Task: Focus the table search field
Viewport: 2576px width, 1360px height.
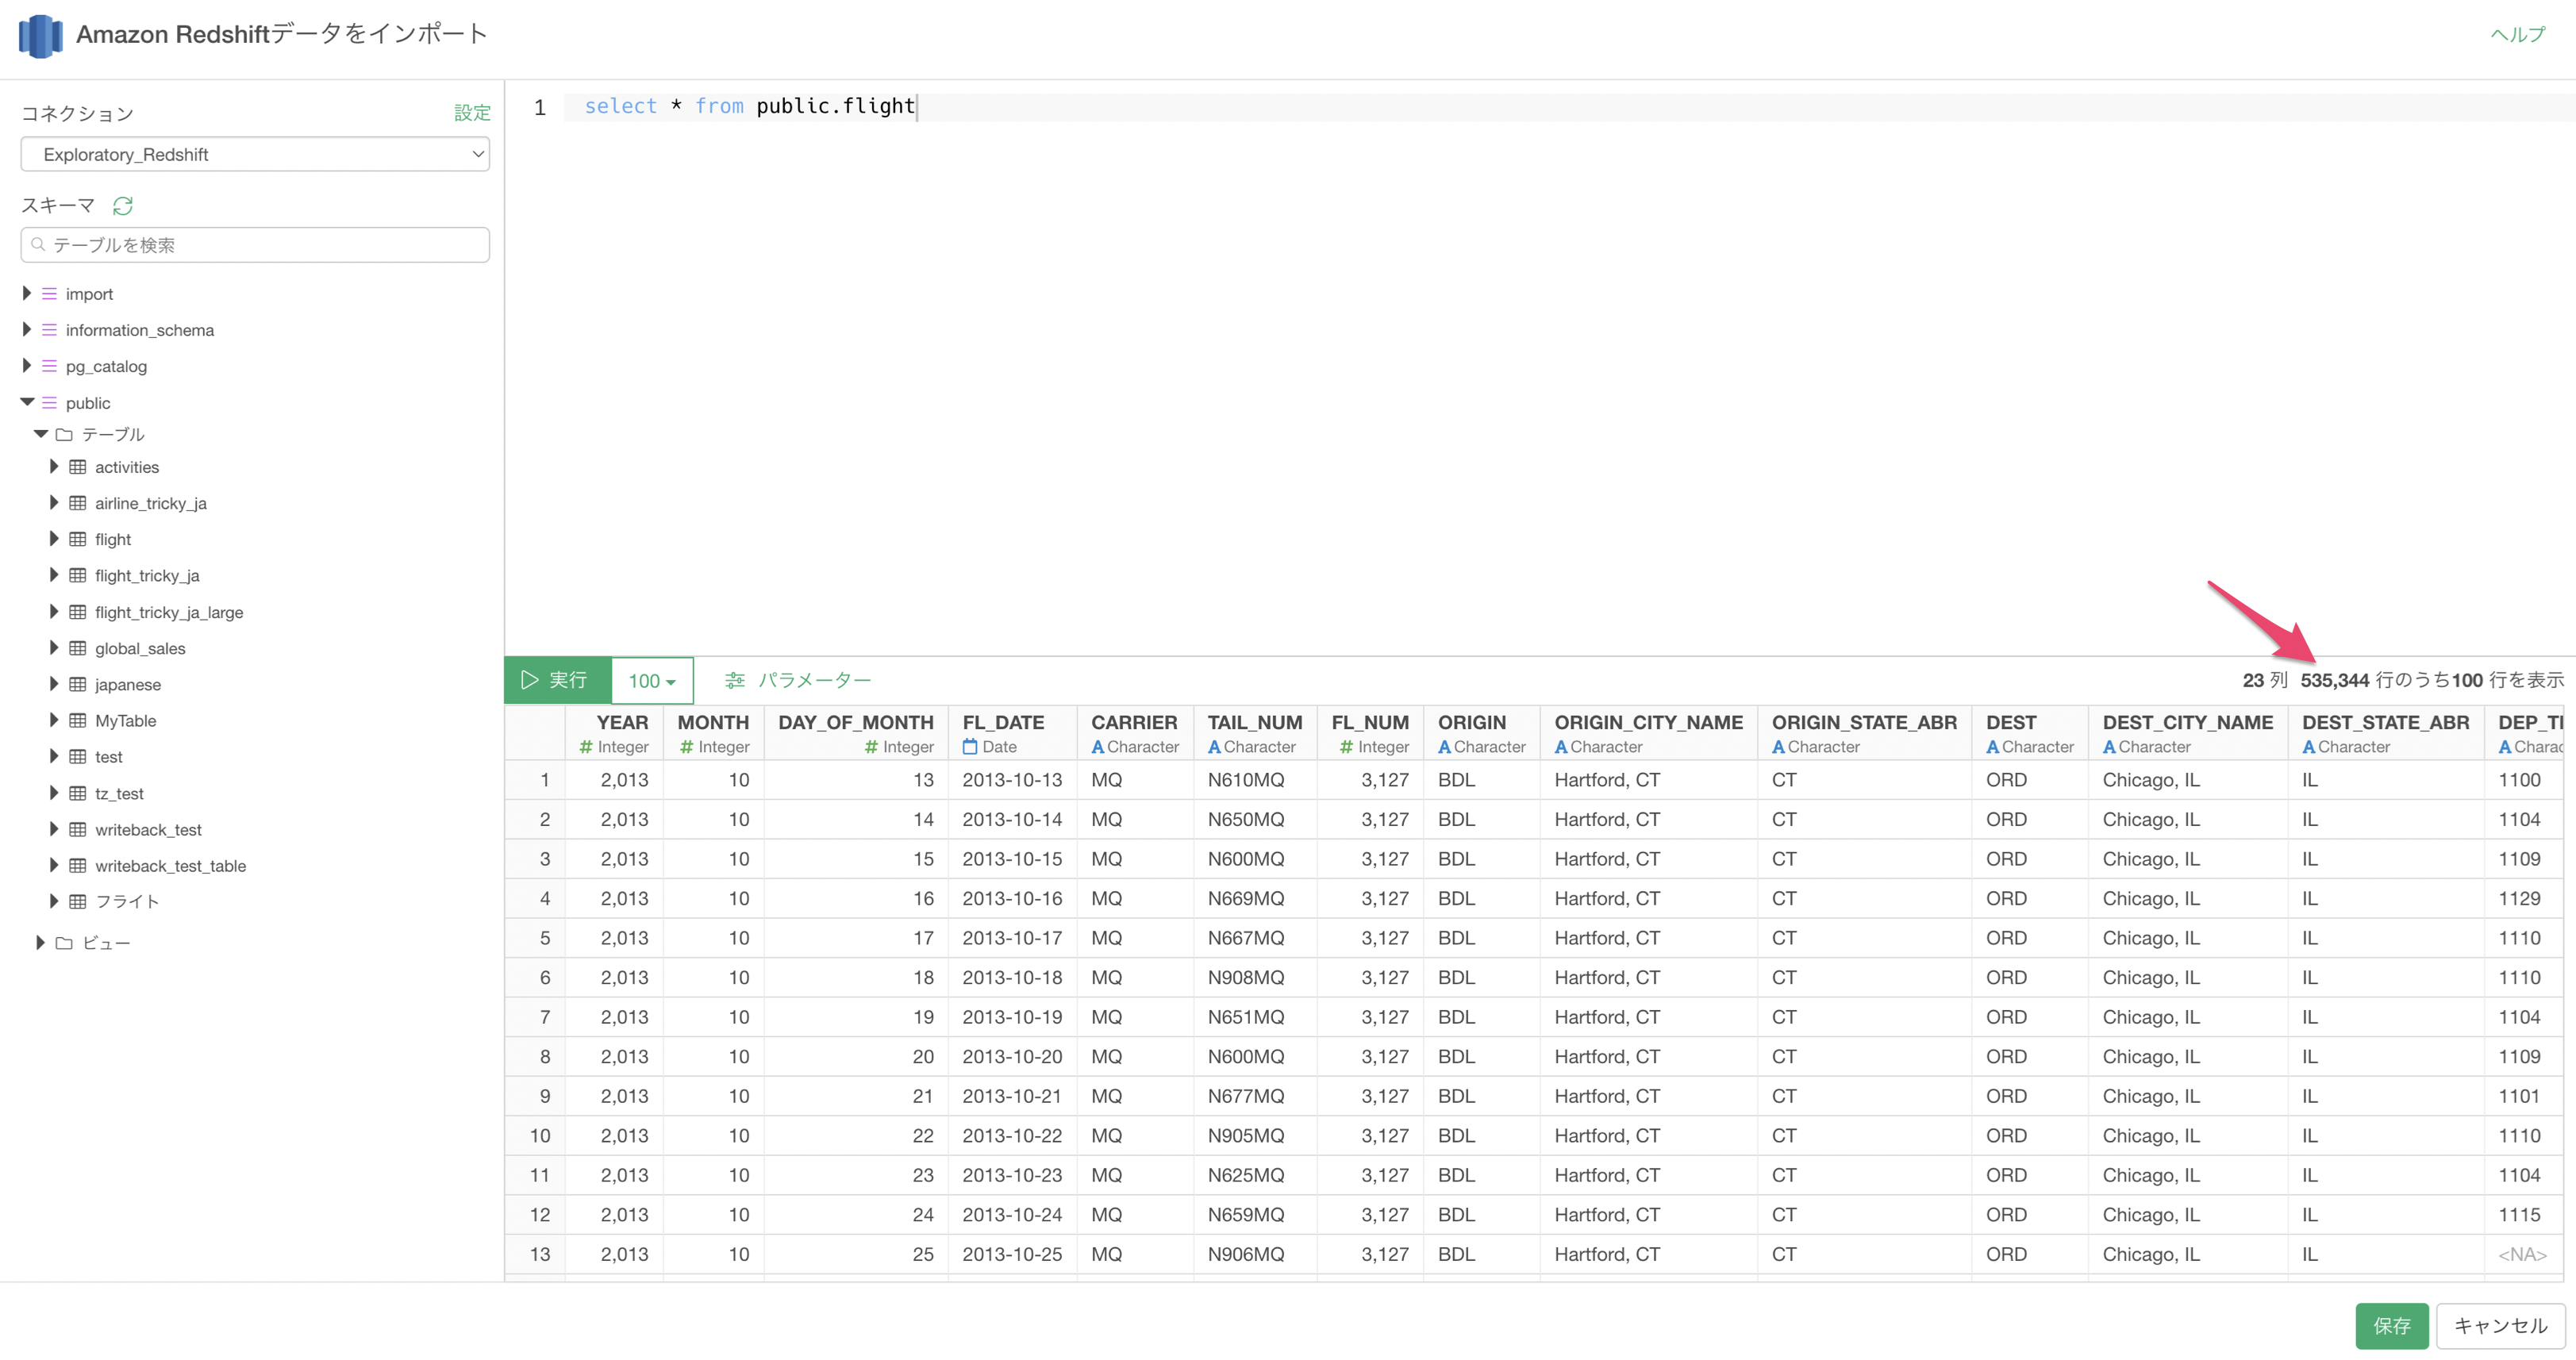Action: coord(255,245)
